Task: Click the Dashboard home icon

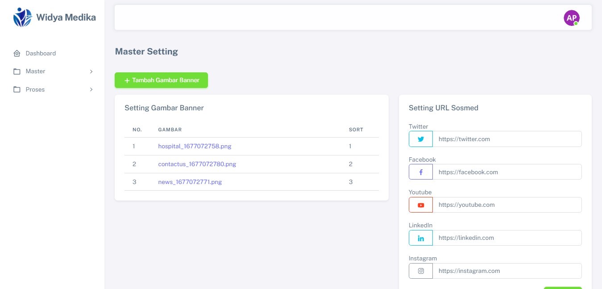Action: 17,54
